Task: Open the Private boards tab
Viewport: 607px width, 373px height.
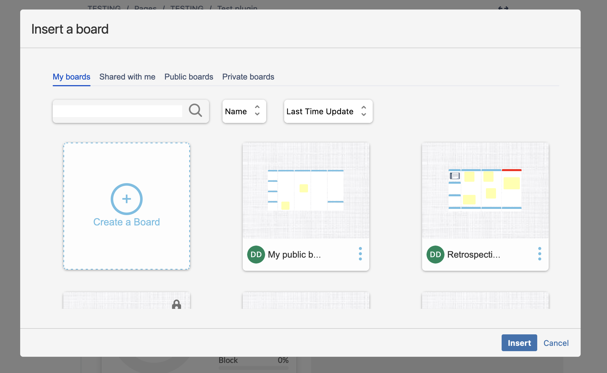Action: [x=248, y=77]
